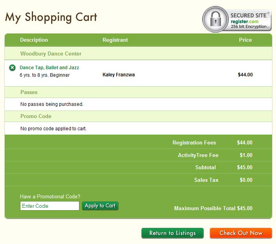Viewport: 276px width, 244px height.
Task: Go back with Return to Listings
Action: 172,233
